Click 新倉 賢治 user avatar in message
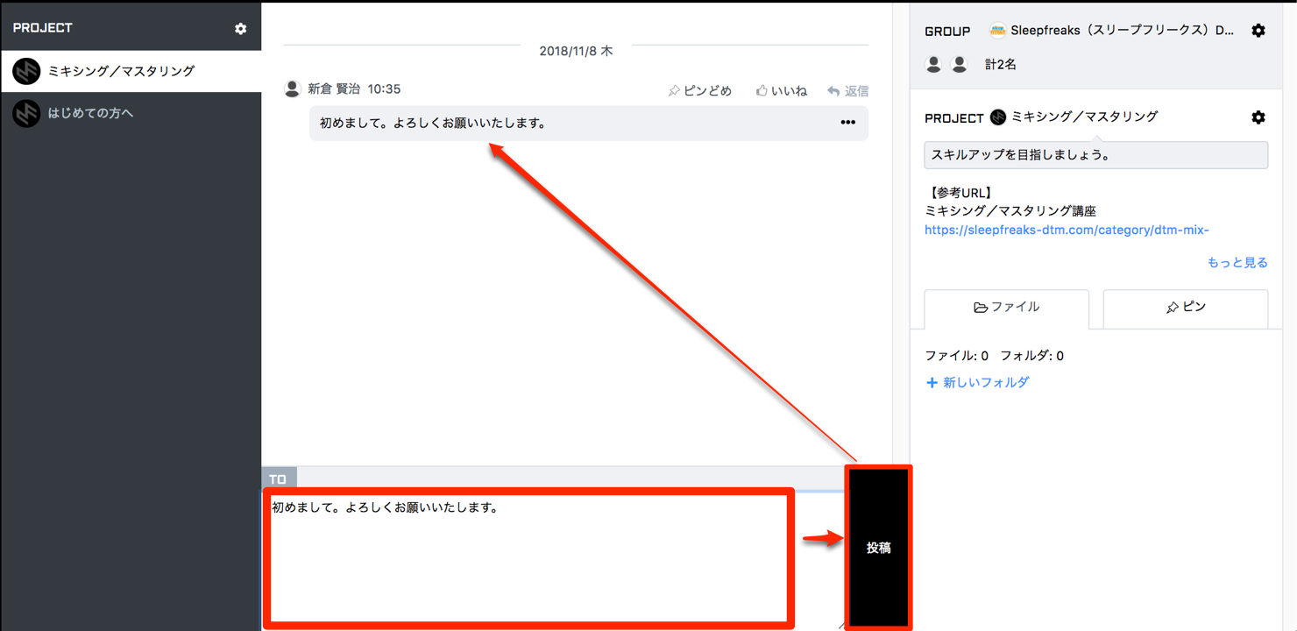Image resolution: width=1297 pixels, height=631 pixels. click(x=293, y=89)
